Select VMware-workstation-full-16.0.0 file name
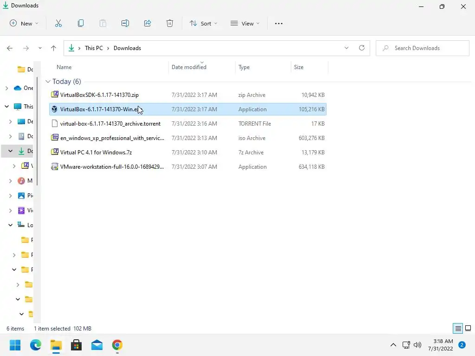Image resolution: width=475 pixels, height=356 pixels. point(112,167)
